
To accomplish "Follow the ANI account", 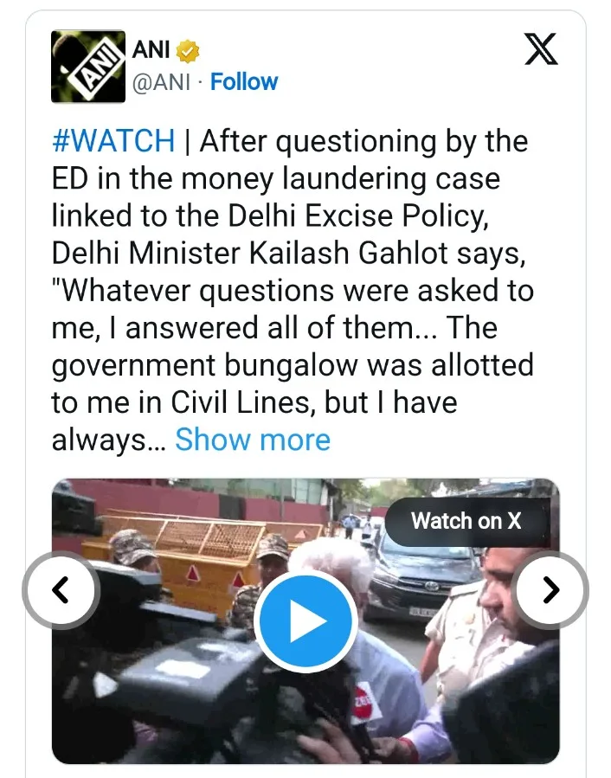I will coord(244,82).
